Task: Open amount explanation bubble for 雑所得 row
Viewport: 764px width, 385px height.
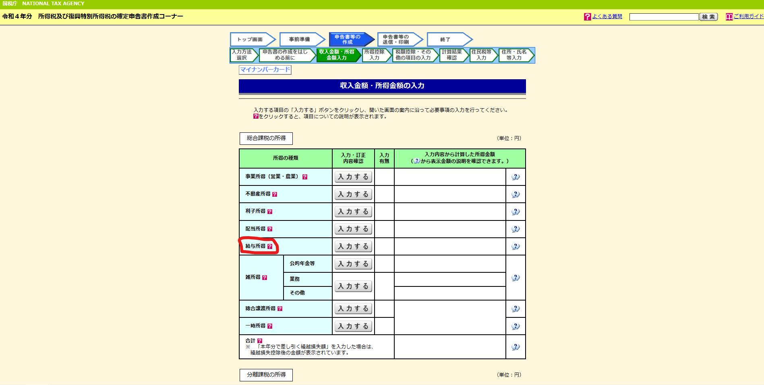Action: [516, 278]
